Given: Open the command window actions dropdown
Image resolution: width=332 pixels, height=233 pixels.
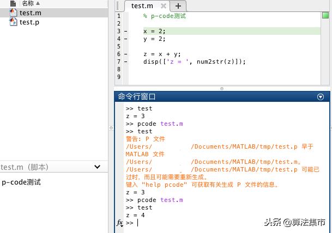Looking at the screenshot, I should pyautogui.click(x=321, y=97).
